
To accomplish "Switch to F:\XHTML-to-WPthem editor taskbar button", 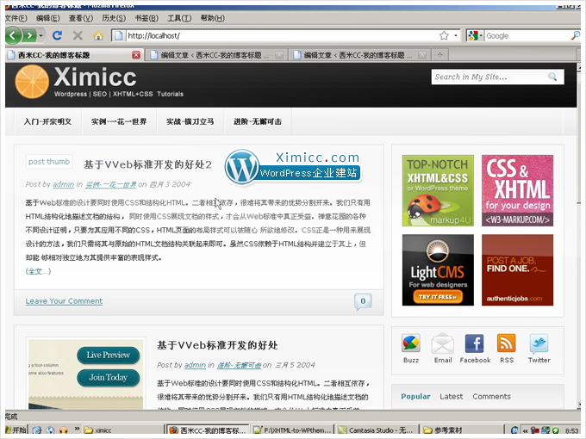I will click(x=292, y=430).
